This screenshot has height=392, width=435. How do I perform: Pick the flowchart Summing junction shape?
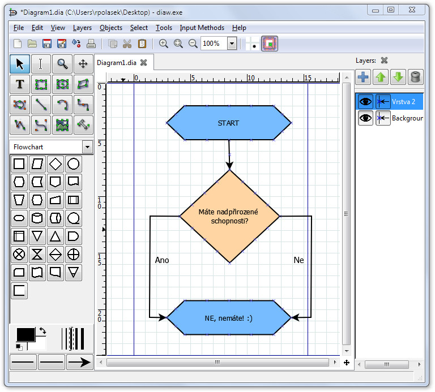[19, 255]
